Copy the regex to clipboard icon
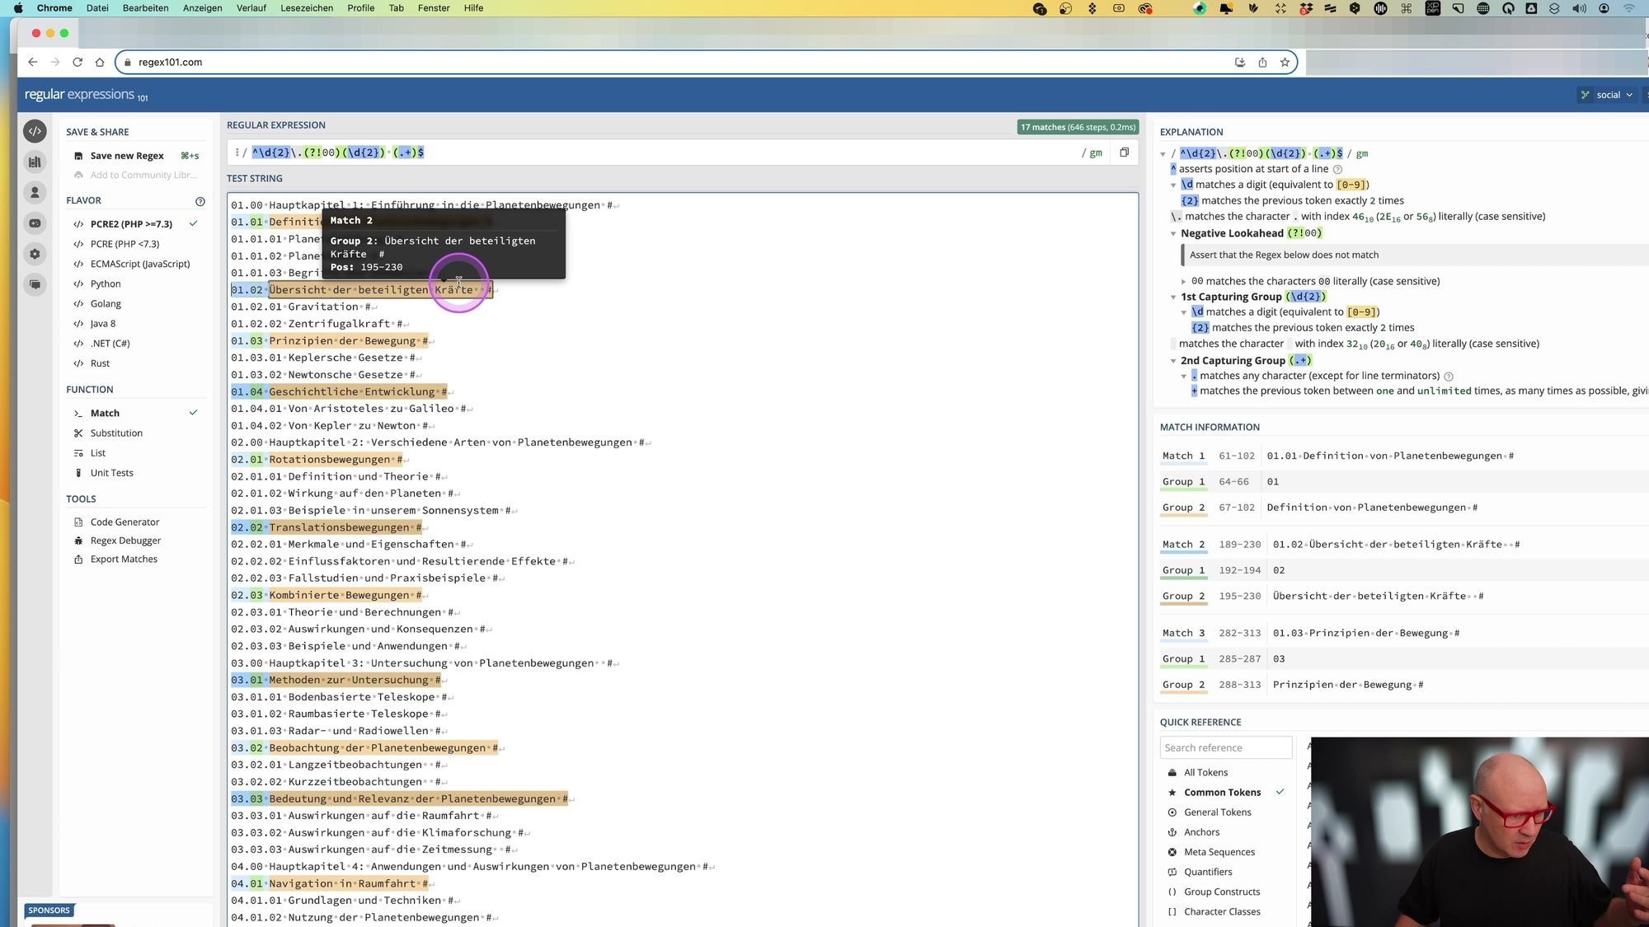The image size is (1649, 927). click(x=1124, y=152)
